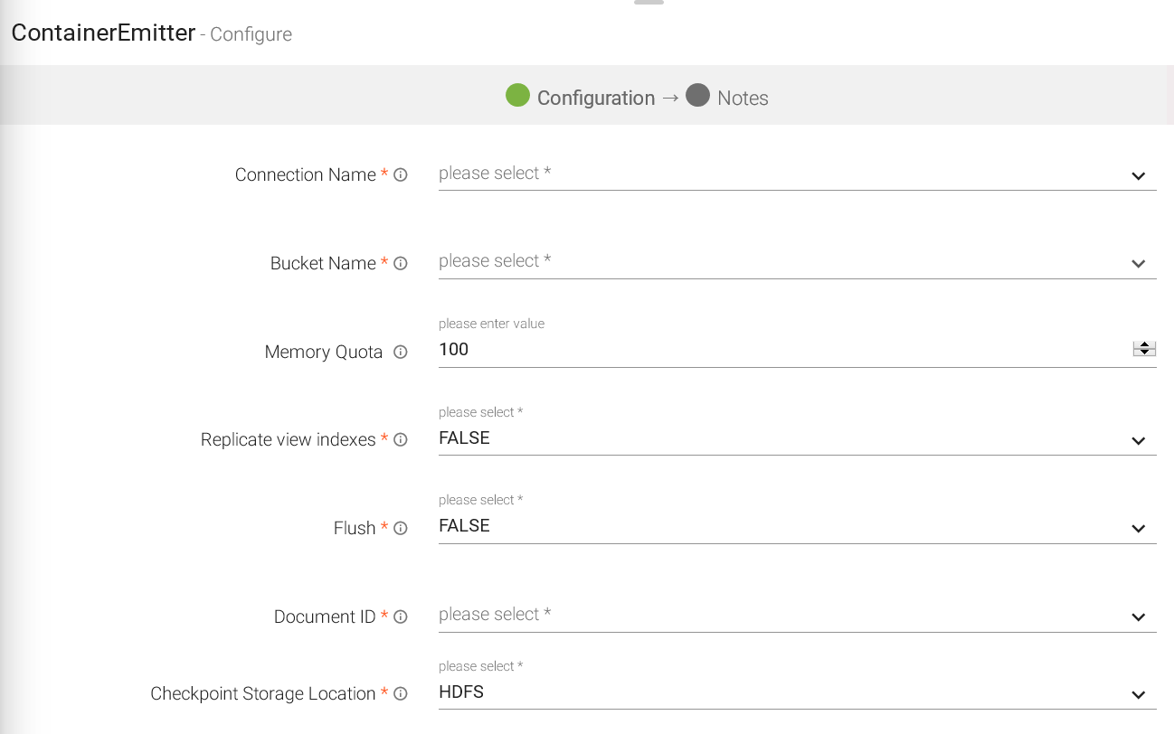The width and height of the screenshot is (1174, 734).
Task: Click the gray Notes step circle
Action: 697,95
